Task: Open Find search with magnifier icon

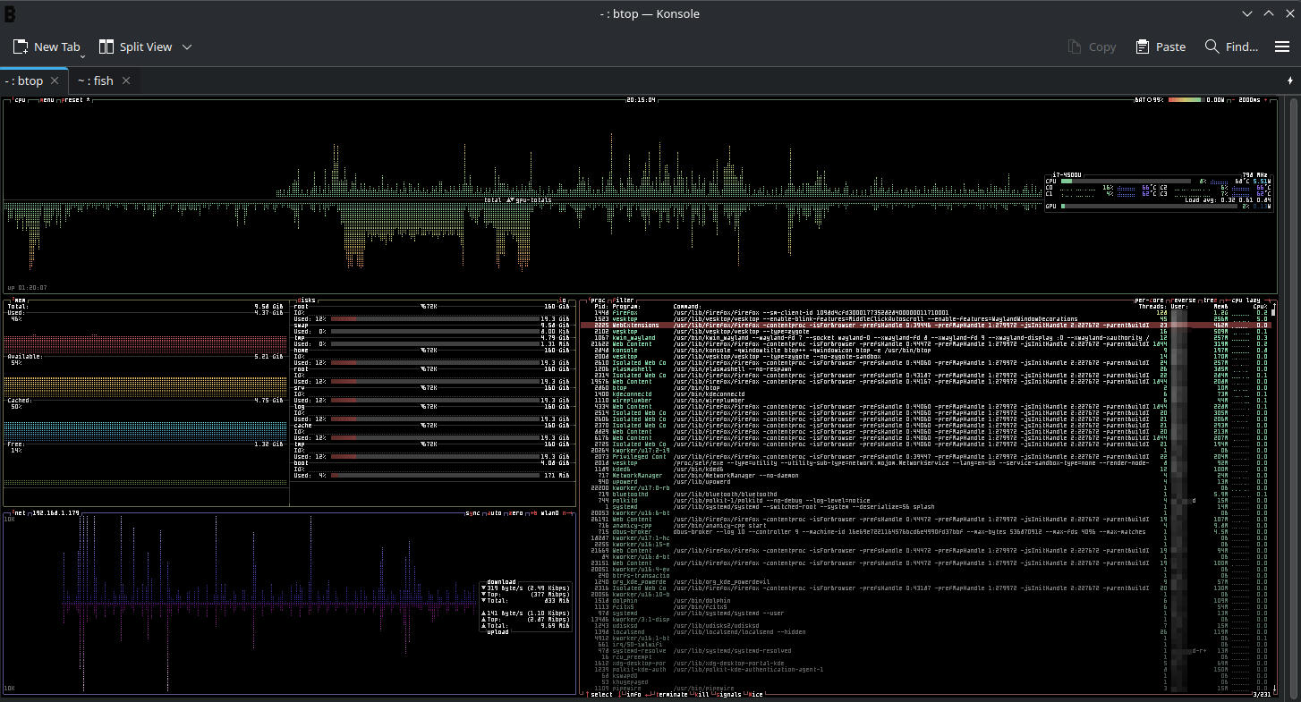Action: (1212, 47)
